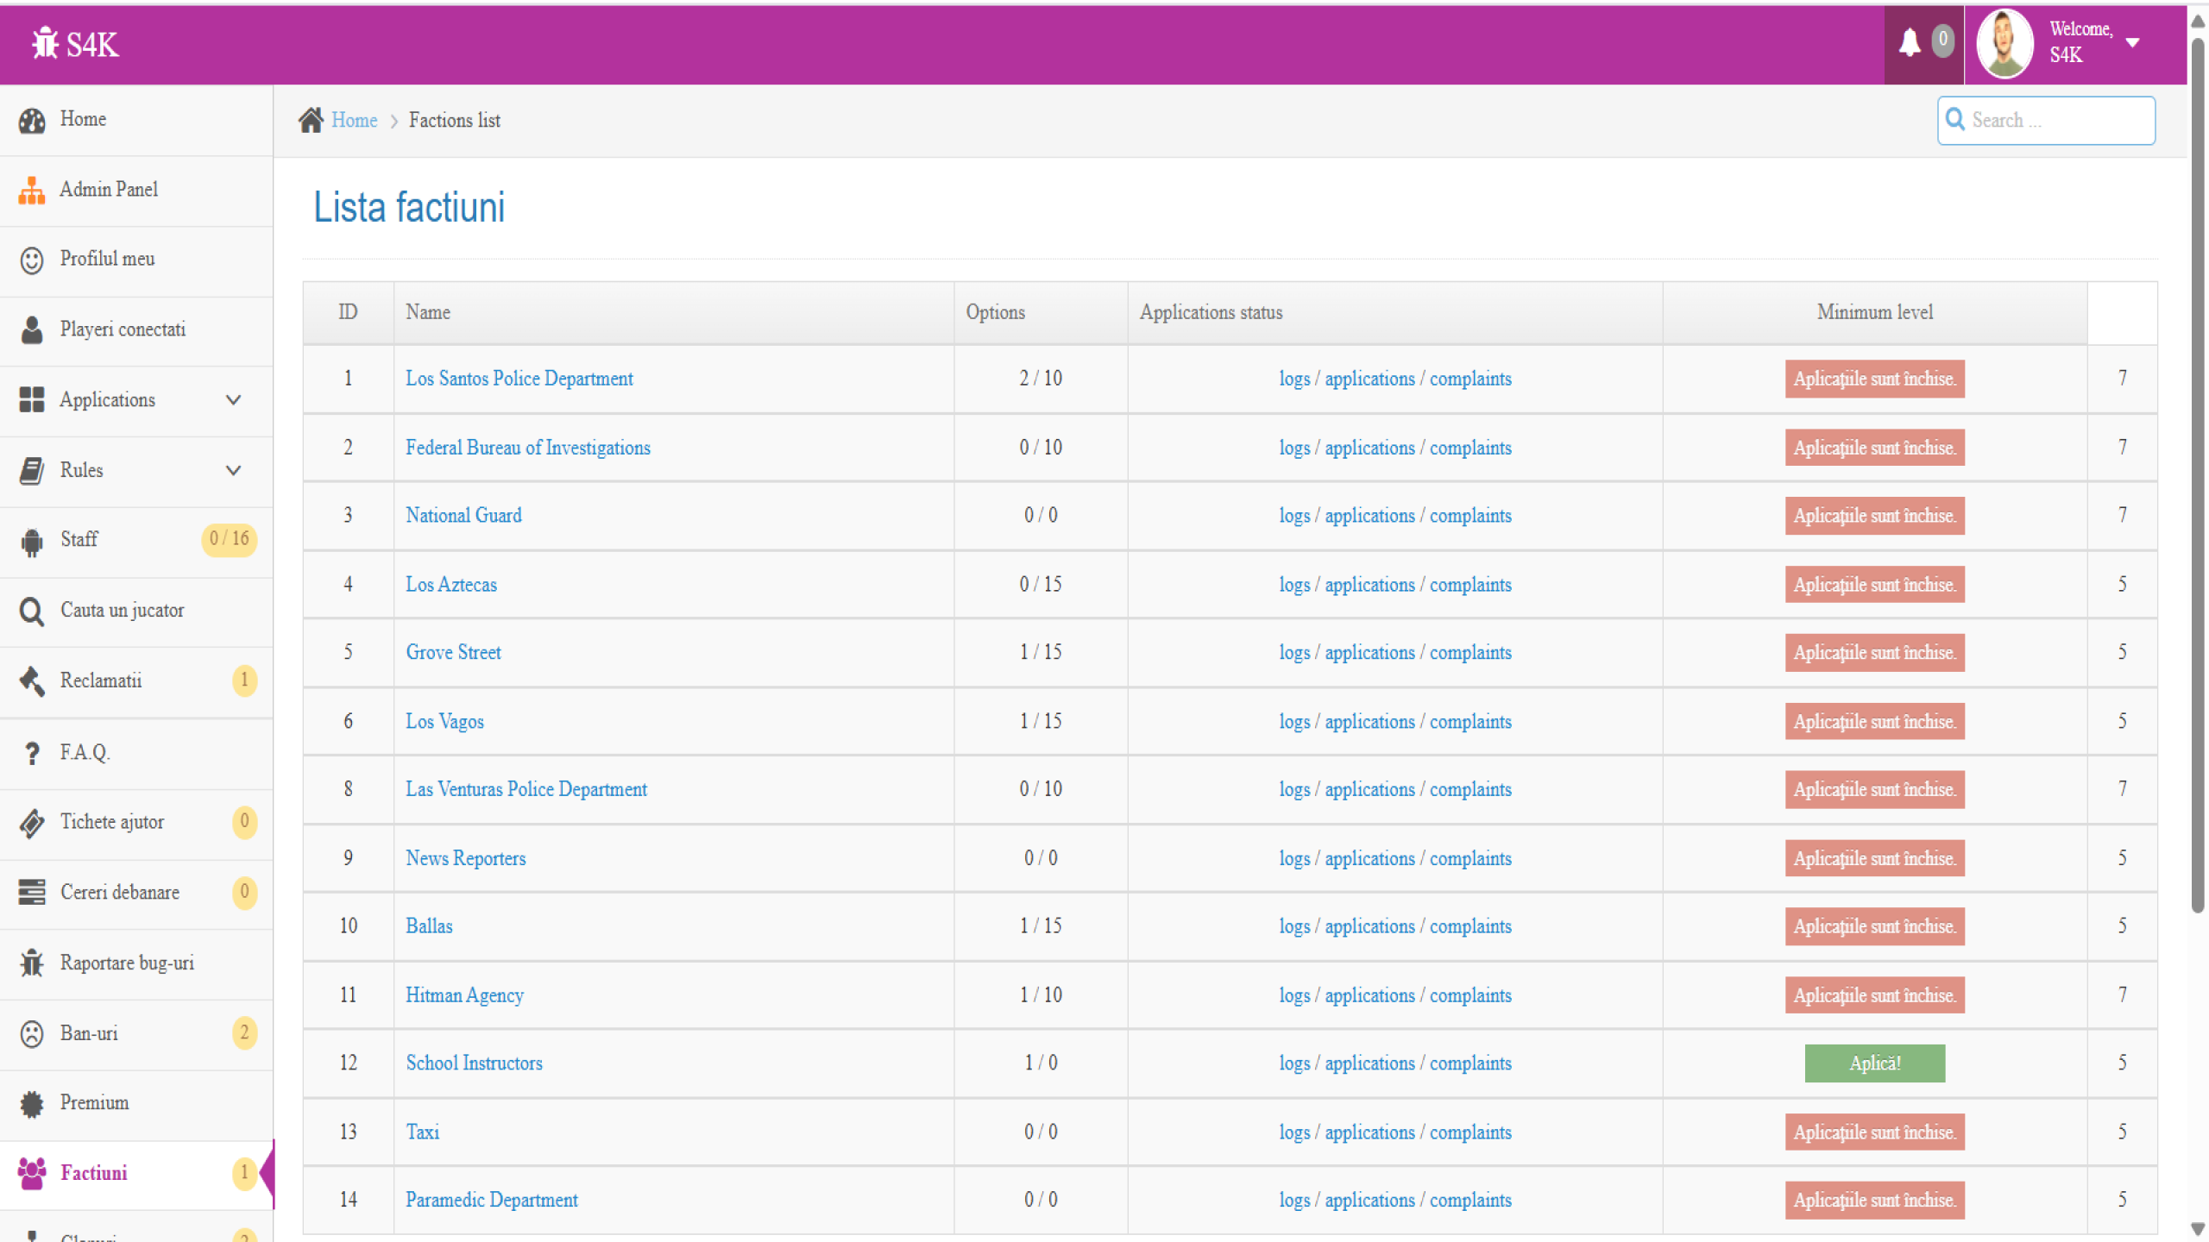Click the Admin Panel sitemap icon
This screenshot has width=2209, height=1242.
click(32, 190)
